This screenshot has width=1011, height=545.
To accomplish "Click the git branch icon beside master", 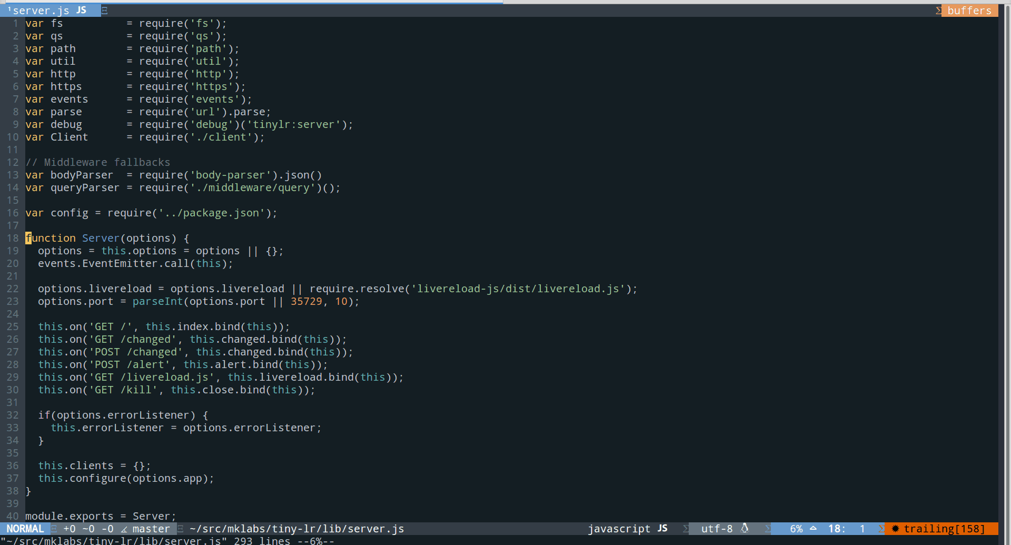I will pyautogui.click(x=124, y=529).
